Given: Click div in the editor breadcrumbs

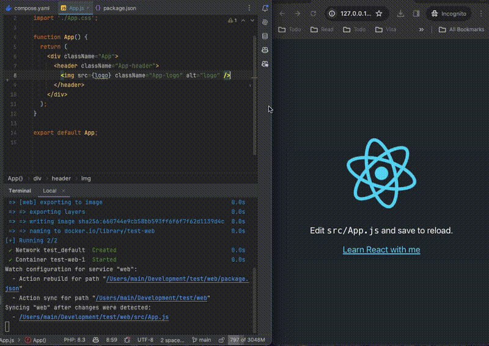Looking at the screenshot, I should [x=37, y=178].
